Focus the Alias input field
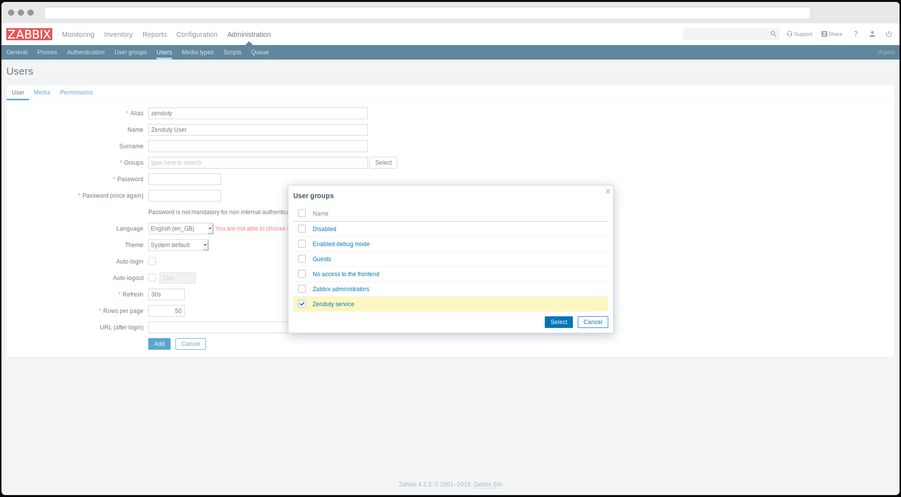The height and width of the screenshot is (497, 901). [258, 113]
